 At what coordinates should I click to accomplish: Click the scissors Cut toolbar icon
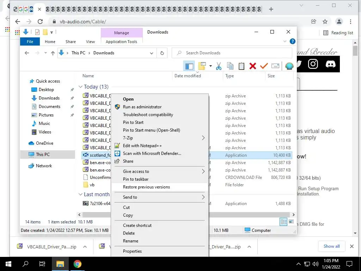point(219,66)
